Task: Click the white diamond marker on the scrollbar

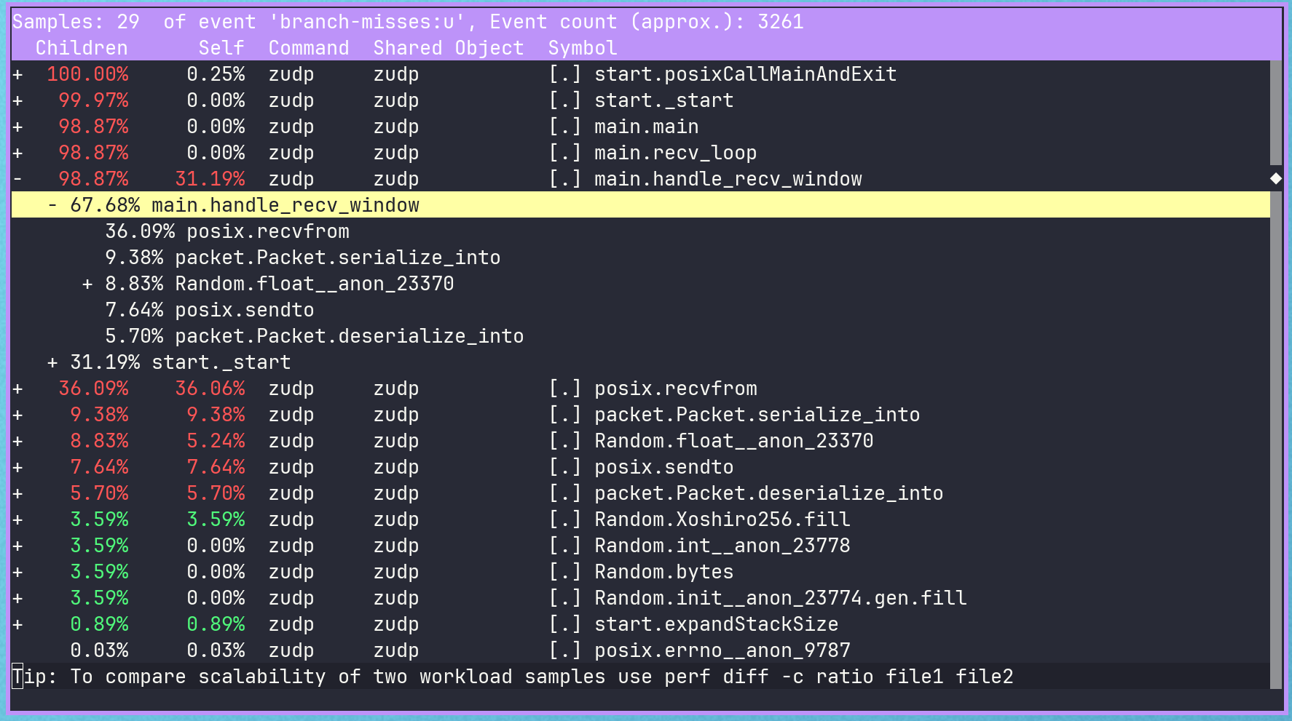Action: [1275, 178]
